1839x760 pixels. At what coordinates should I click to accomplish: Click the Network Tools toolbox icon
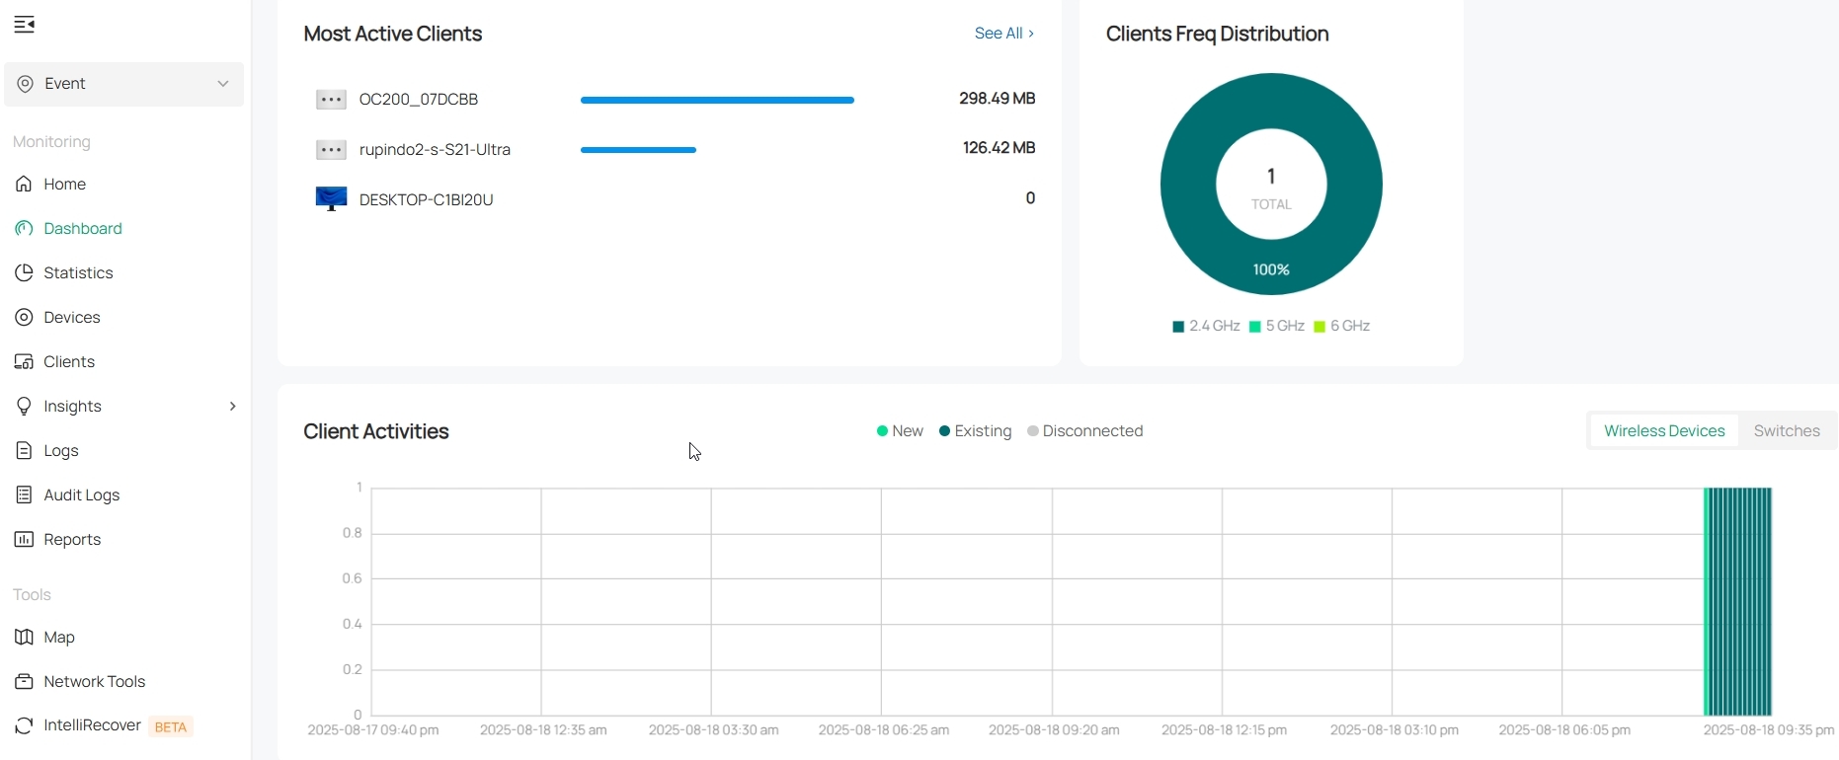(24, 681)
